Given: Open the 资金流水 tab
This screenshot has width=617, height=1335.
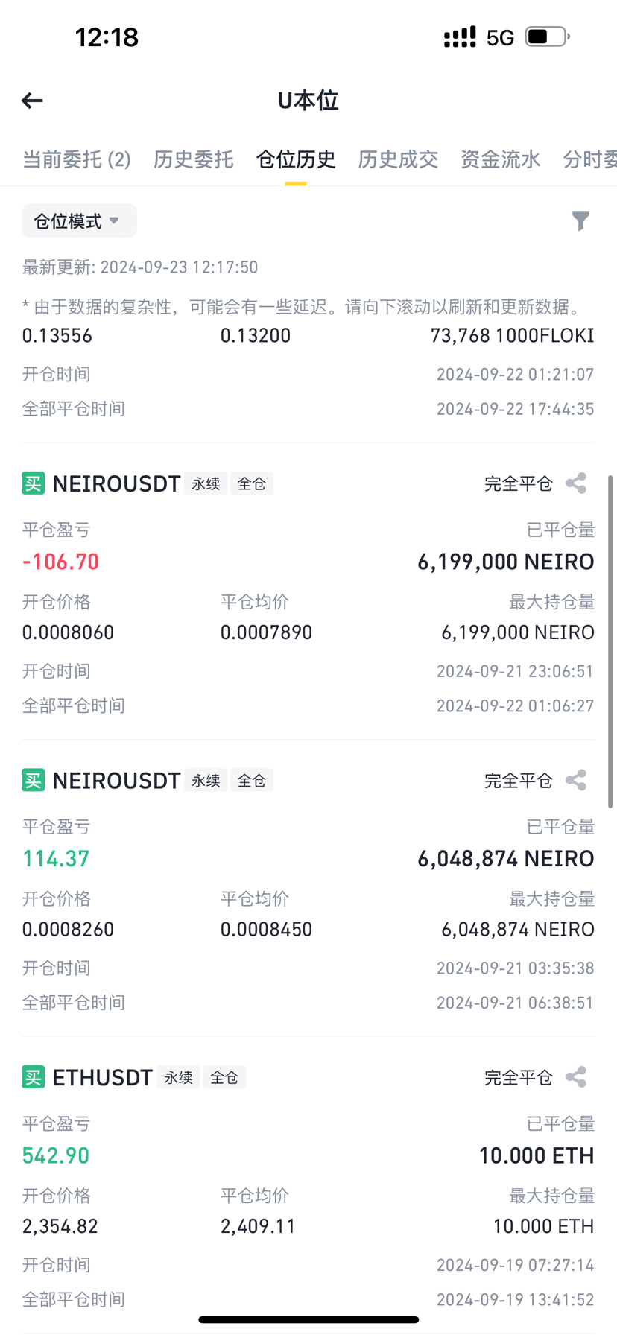Looking at the screenshot, I should pos(500,159).
